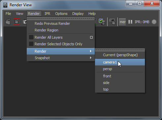This screenshot has width=162, height=120.
Task: Click the Render Region icon with red border
Action: (x=17, y=22)
